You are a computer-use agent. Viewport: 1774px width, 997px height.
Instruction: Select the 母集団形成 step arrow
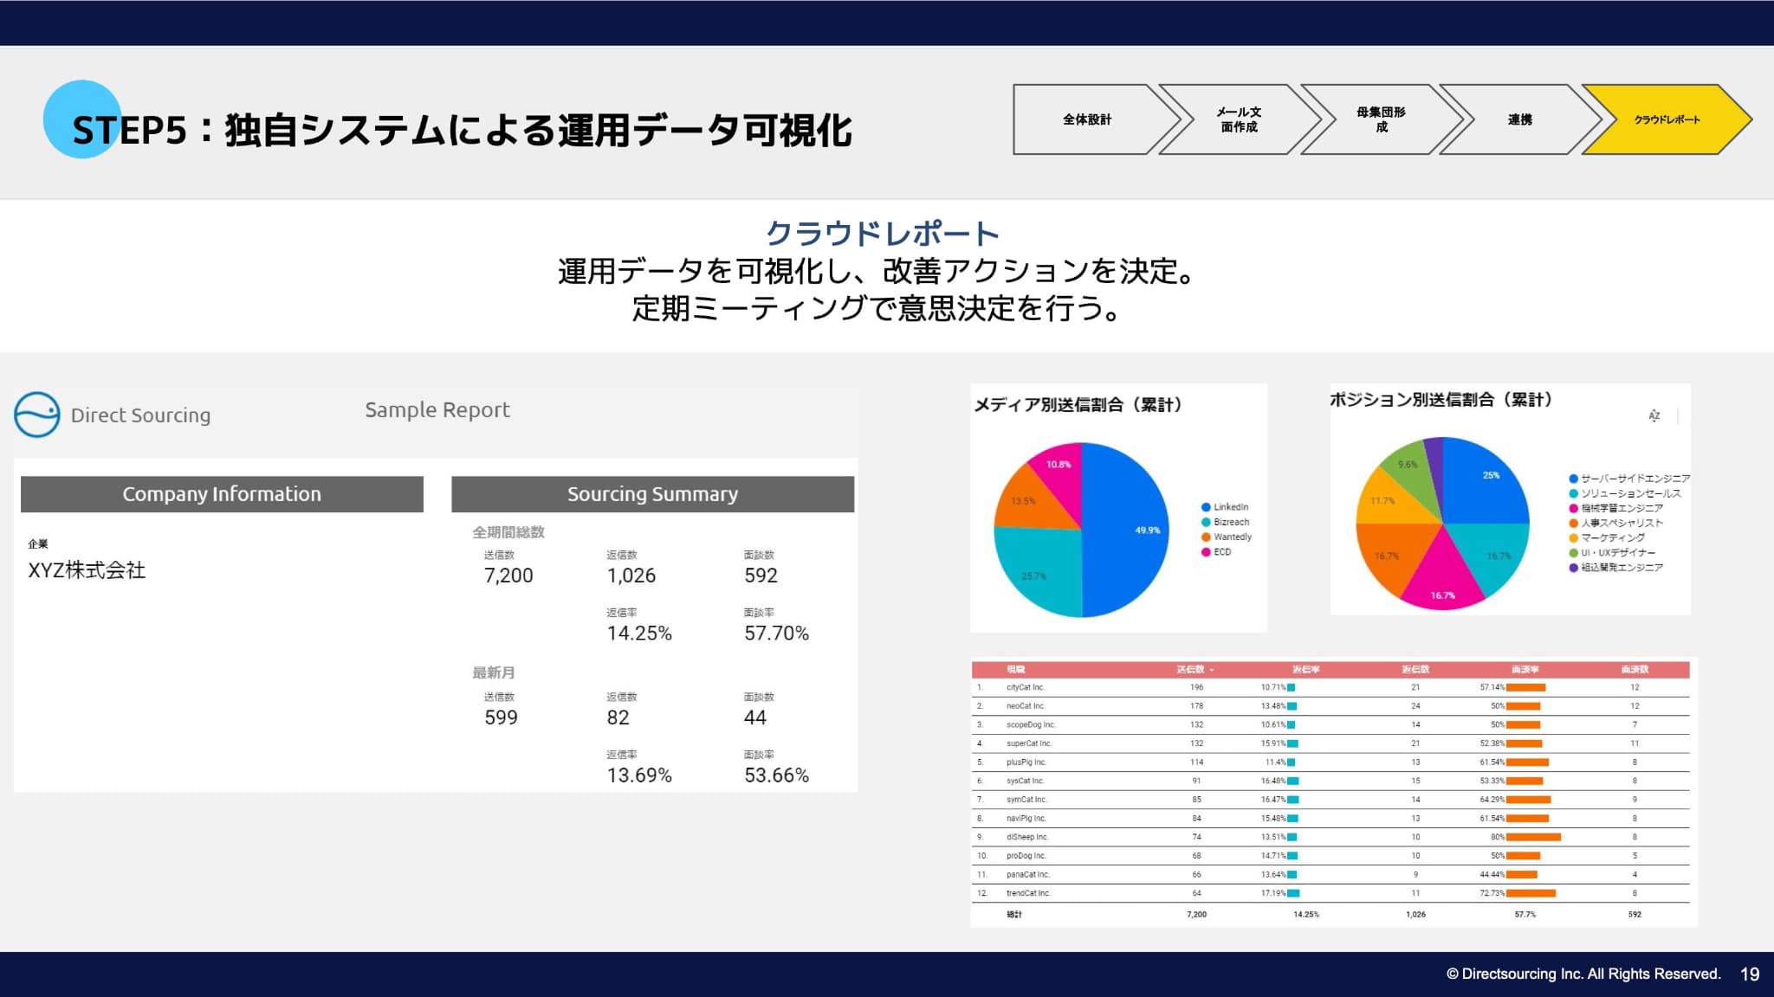tap(1381, 119)
